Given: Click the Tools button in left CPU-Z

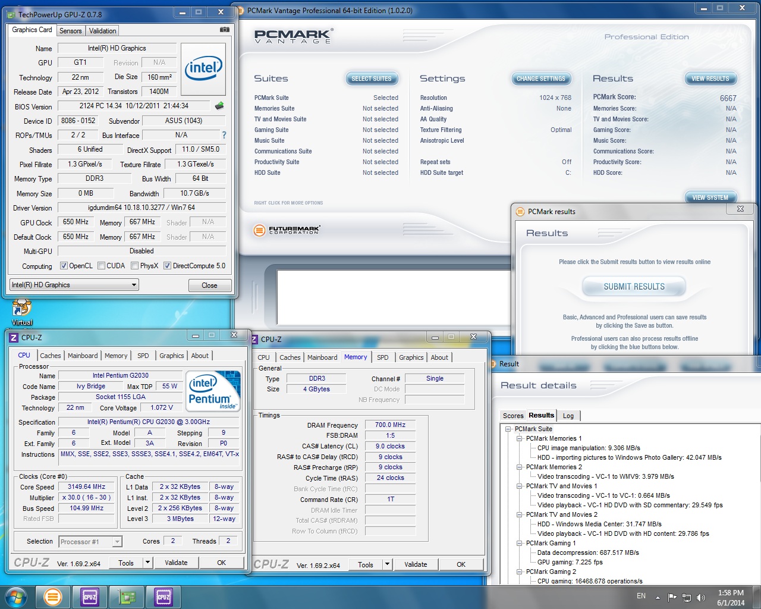Looking at the screenshot, I should (x=126, y=563).
